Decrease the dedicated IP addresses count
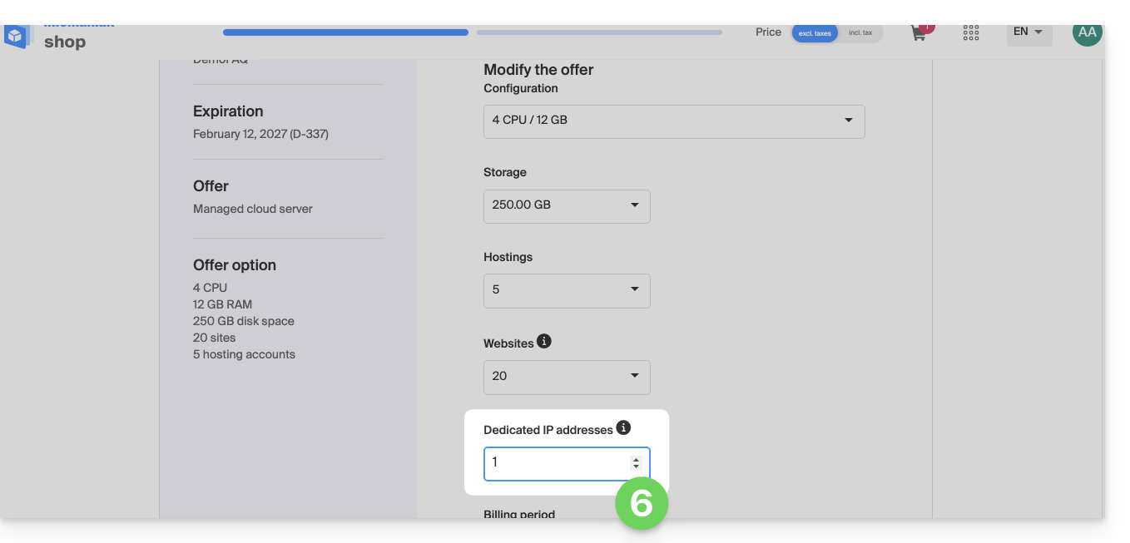 tap(637, 467)
